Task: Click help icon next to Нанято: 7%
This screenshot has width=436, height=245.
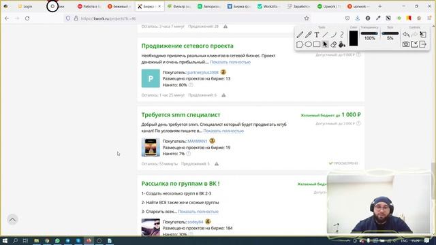Action: [x=189, y=154]
